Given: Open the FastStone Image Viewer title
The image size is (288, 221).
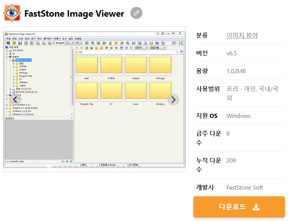Looking at the screenshot, I should coord(74,14).
